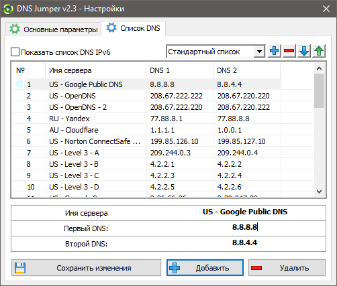This screenshot has width=337, height=286.
Task: Click DNS 1 value 208.67.222.222
Action: point(177,96)
